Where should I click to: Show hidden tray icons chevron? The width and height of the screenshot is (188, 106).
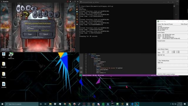(x=171, y=104)
